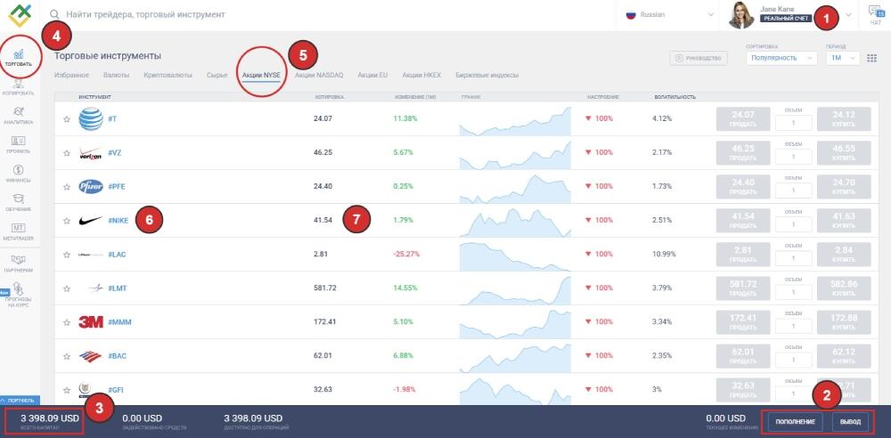Image resolution: width=891 pixels, height=438 pixels.
Task: Open the Партнерам sidebar section
Action: [x=18, y=263]
